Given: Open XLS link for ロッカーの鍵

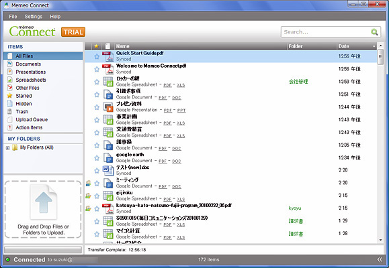Looking at the screenshot, I should pyautogui.click(x=181, y=85).
